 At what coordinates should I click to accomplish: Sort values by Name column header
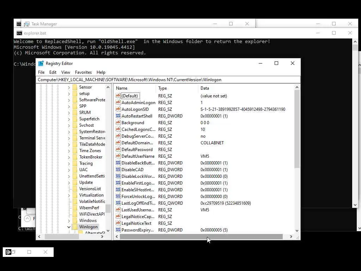[x=135, y=88]
